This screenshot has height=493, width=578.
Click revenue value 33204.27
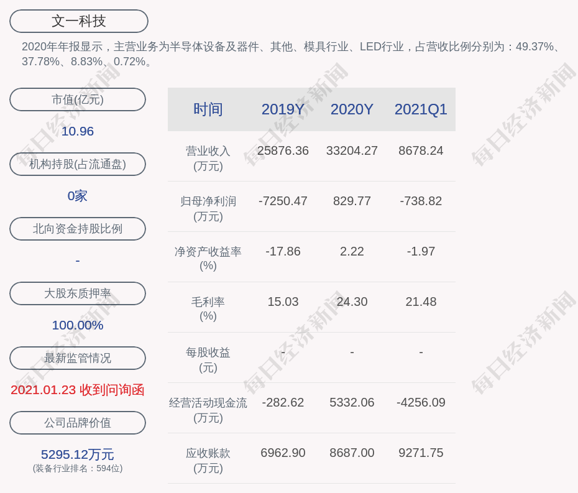[352, 151]
